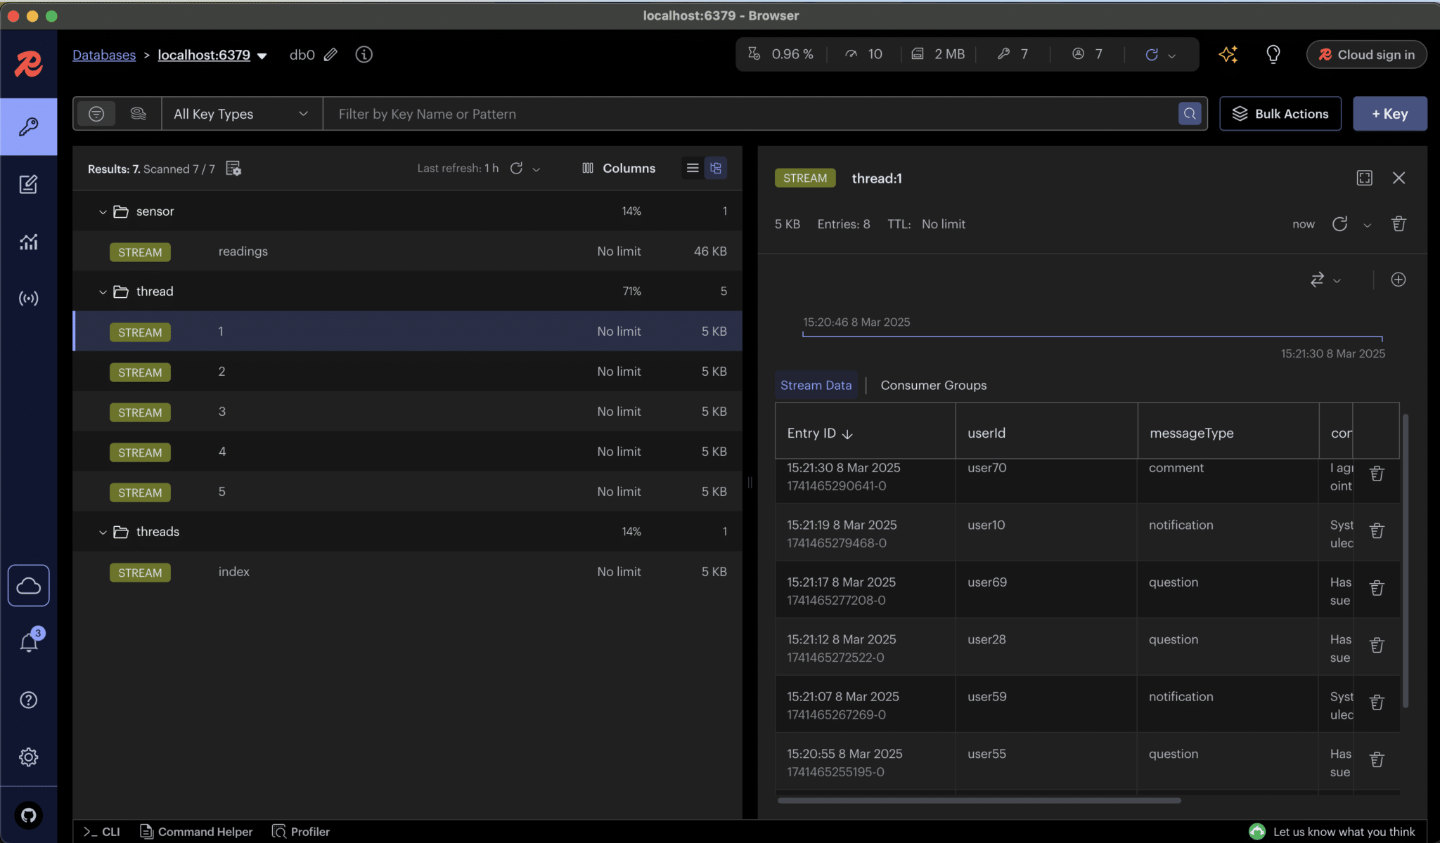Click the notification bell icon

[x=29, y=642]
